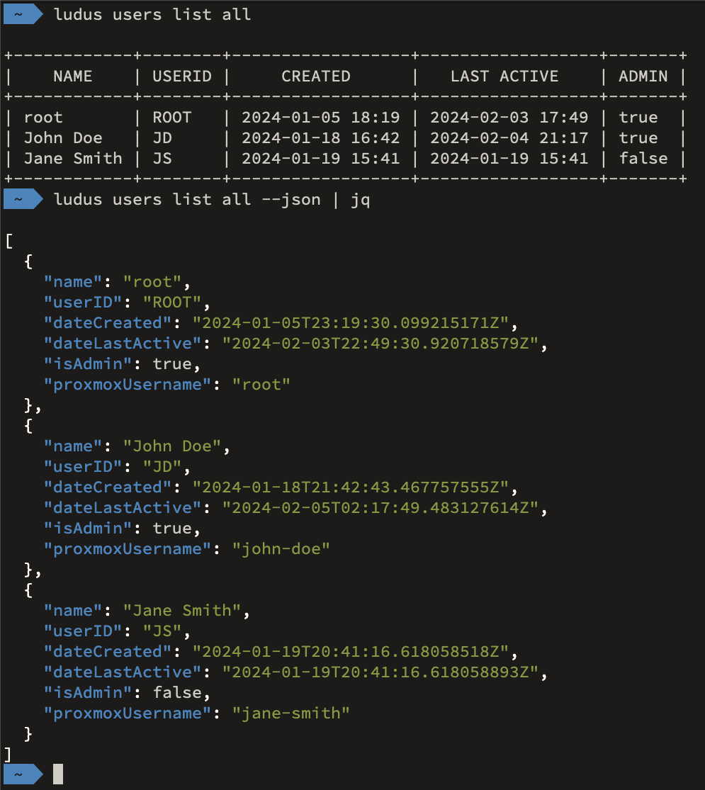Click JSON userID value "JD"

point(162,467)
